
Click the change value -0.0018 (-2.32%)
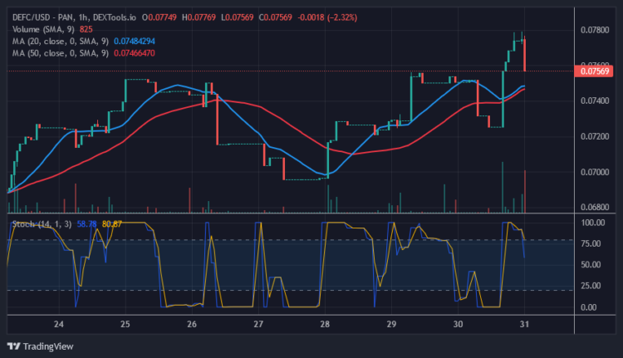click(x=327, y=17)
